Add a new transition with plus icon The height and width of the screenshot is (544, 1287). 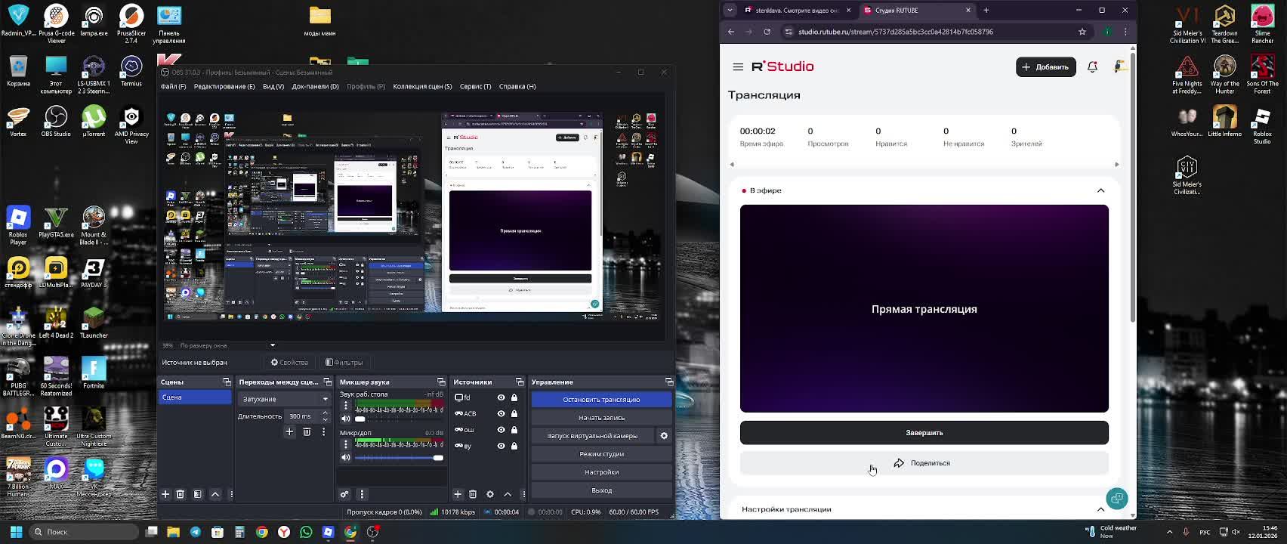289,431
